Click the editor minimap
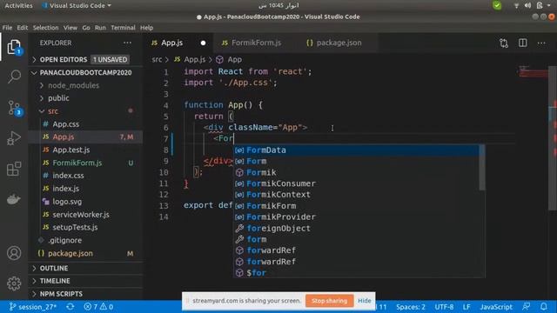 pos(533,72)
